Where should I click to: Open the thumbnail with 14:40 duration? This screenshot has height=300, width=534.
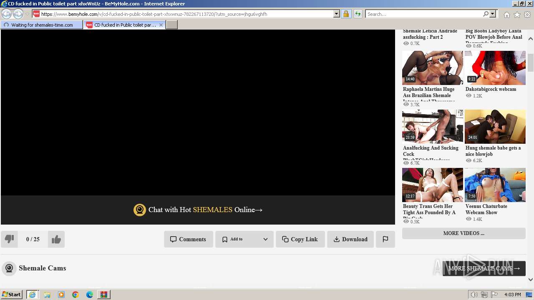[433, 68]
